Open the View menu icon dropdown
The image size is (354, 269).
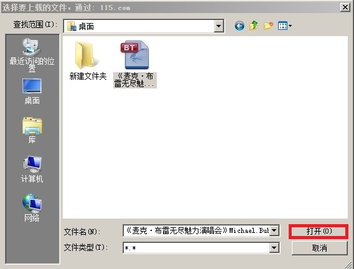click(x=285, y=26)
